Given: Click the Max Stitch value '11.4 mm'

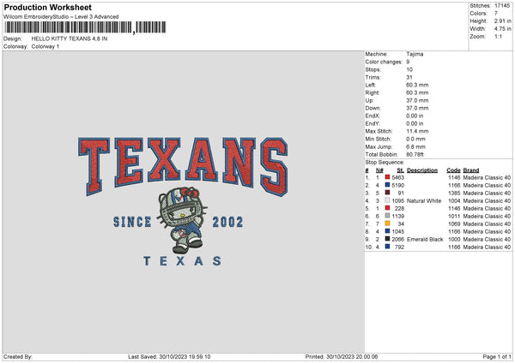Looking at the screenshot, I should pos(417,131).
